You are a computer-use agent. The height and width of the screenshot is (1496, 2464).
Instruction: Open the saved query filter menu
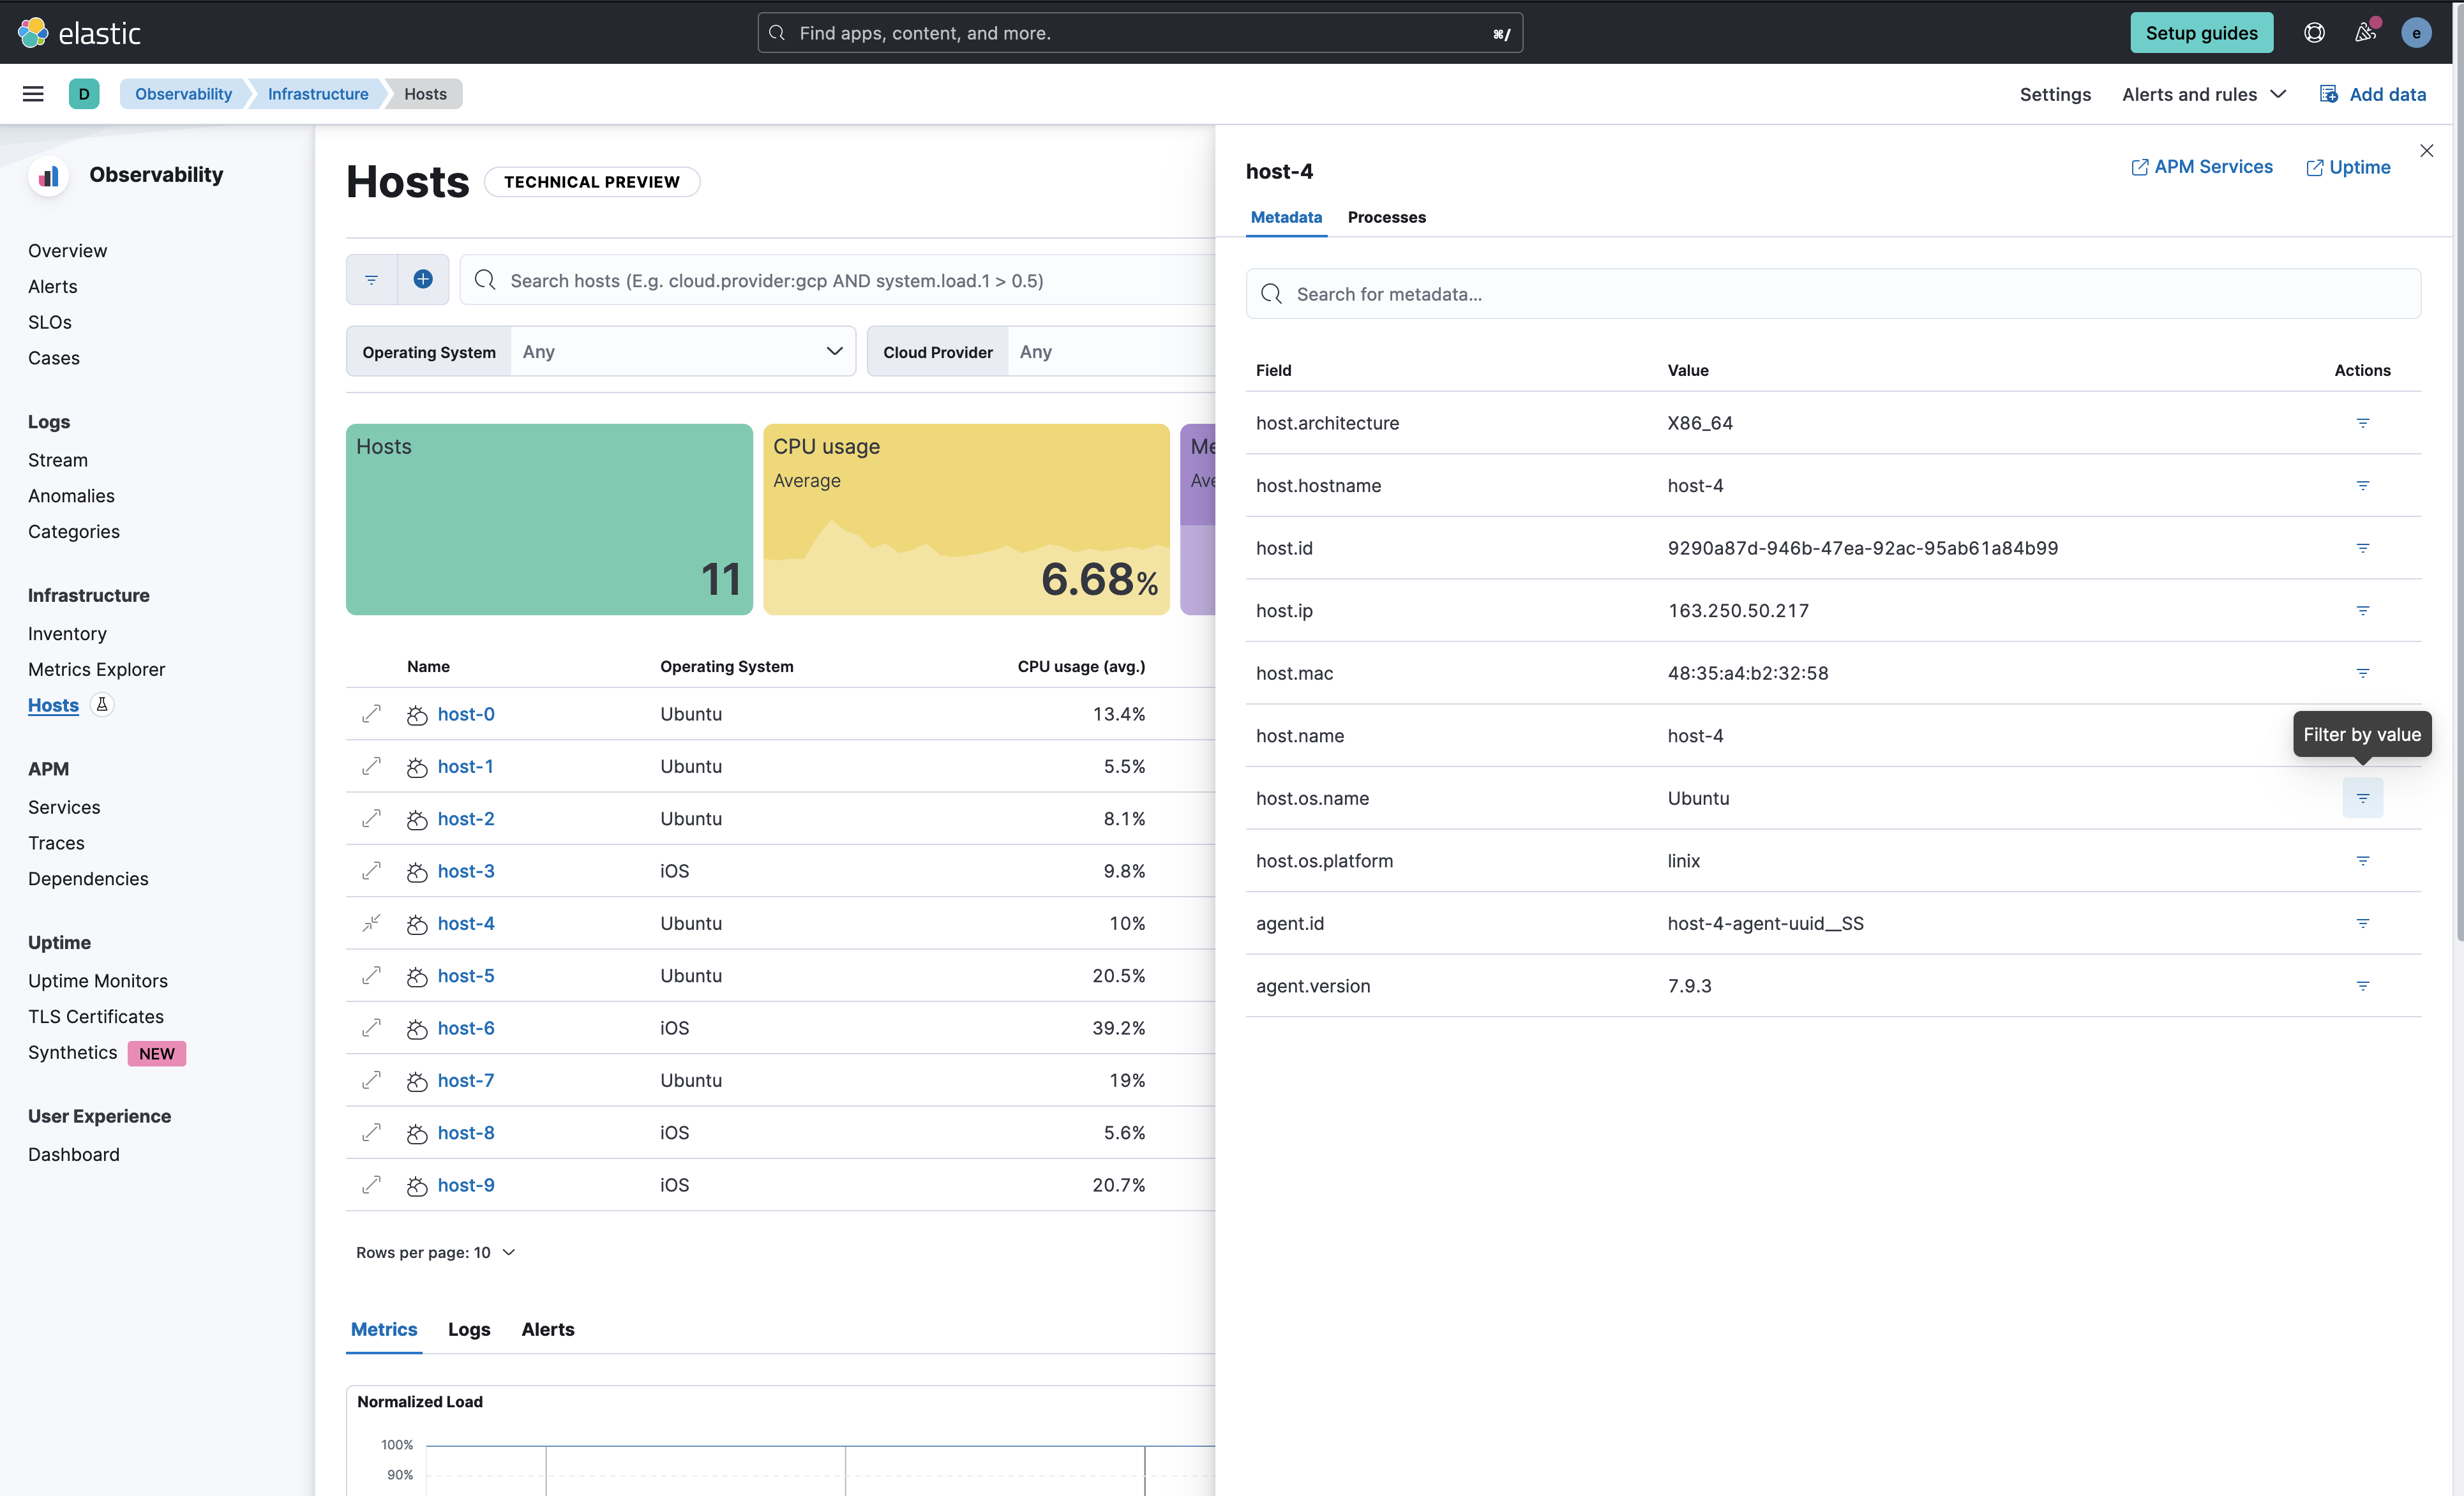371,280
